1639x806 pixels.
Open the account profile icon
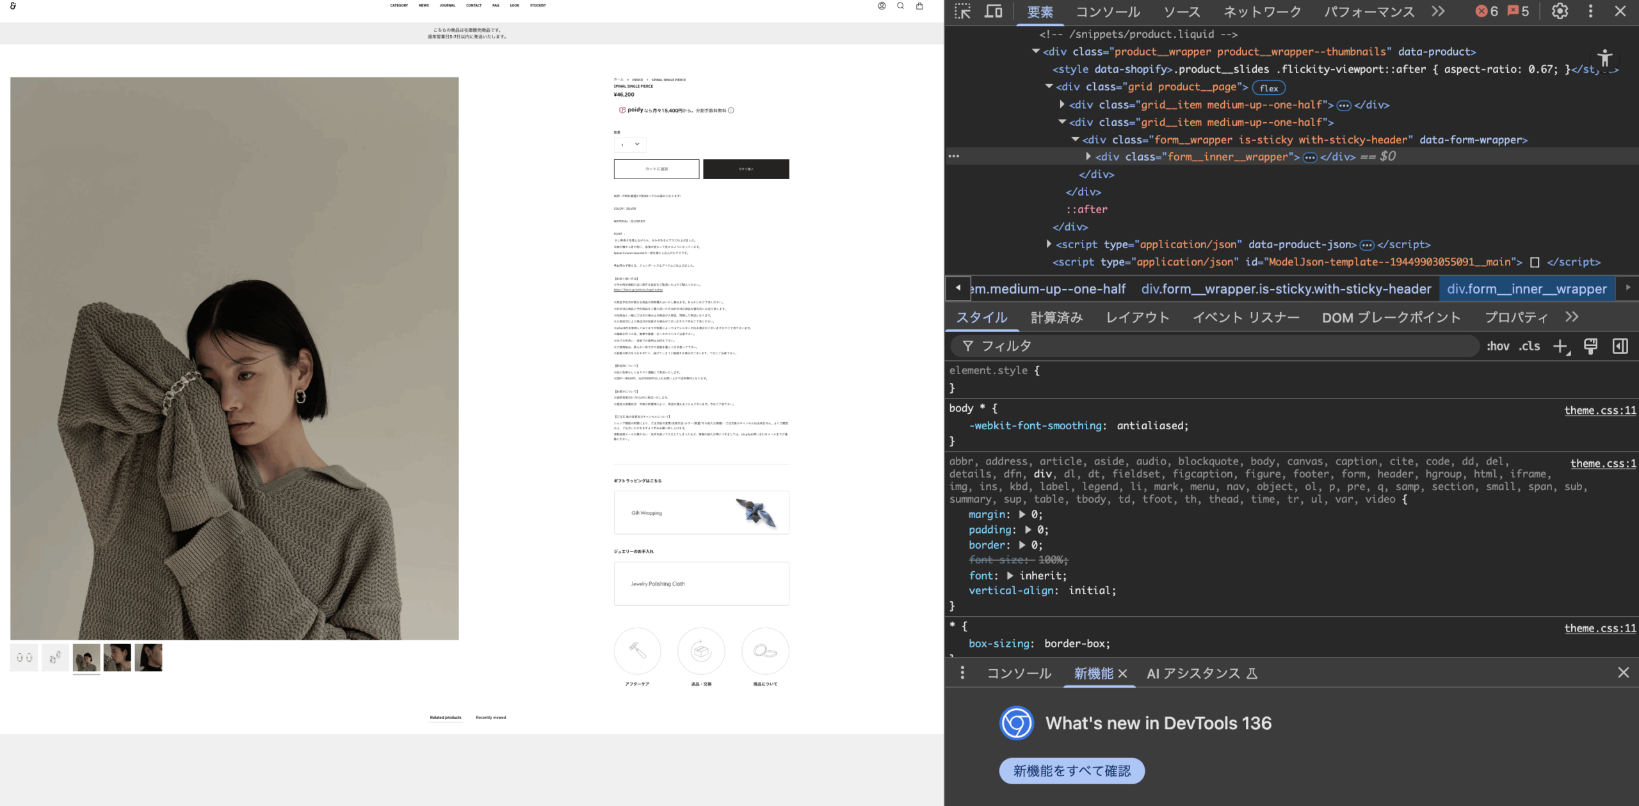point(882,6)
